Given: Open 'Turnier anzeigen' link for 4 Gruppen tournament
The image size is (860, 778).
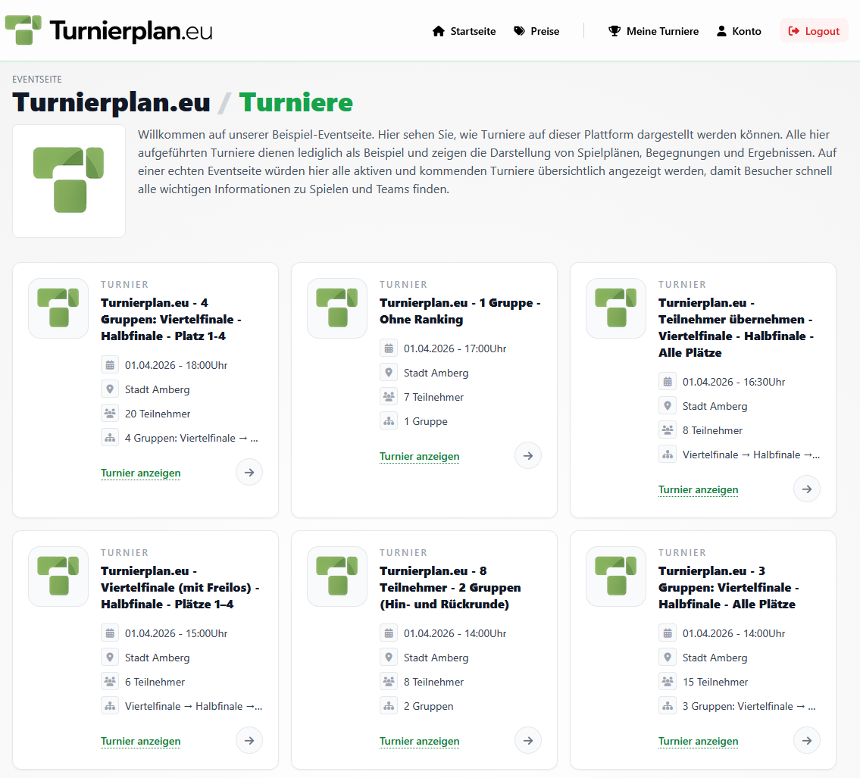Looking at the screenshot, I should (141, 473).
